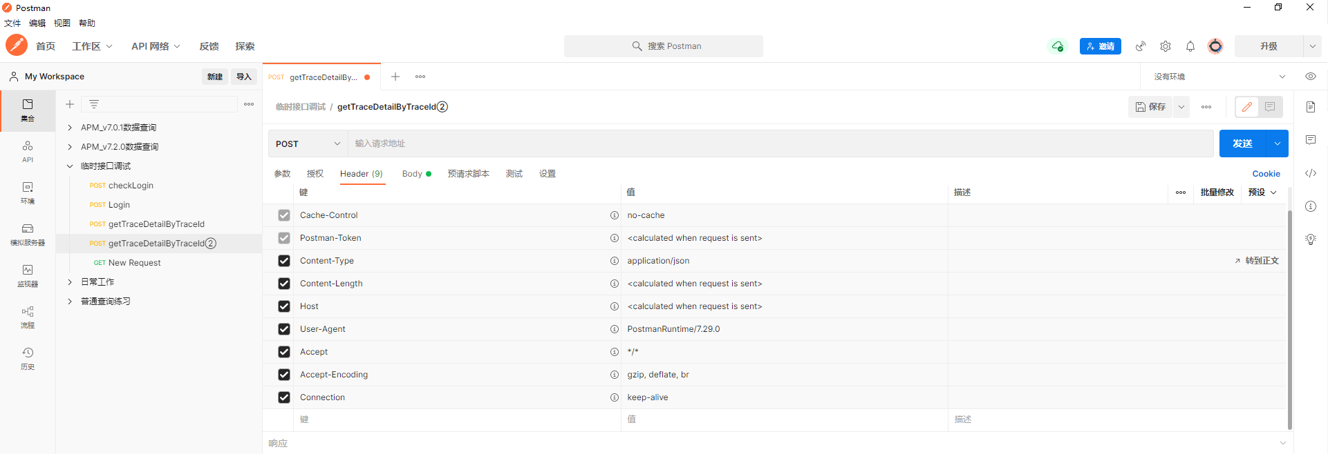This screenshot has height=454, width=1328.
Task: Open the 监视器 (Monitors) sidebar panel
Action: click(x=28, y=276)
